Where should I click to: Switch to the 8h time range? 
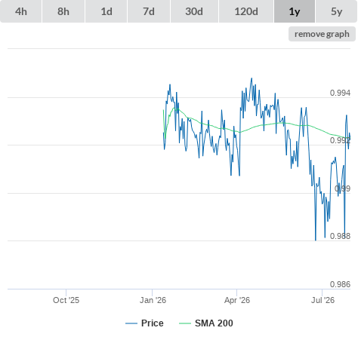63,11
